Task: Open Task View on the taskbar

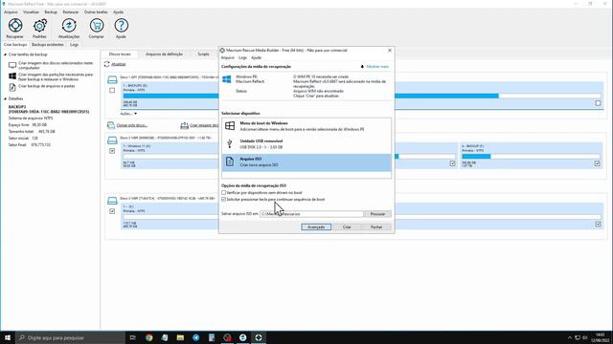Action: coord(132,337)
